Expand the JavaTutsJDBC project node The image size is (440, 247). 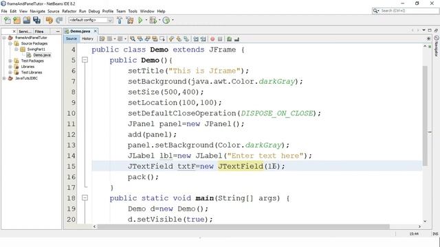coord(4,78)
